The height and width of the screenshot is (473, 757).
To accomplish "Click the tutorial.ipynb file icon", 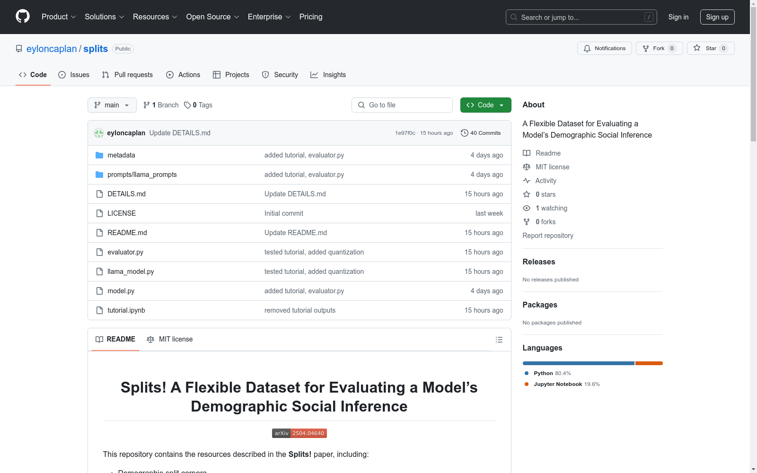I will point(99,310).
